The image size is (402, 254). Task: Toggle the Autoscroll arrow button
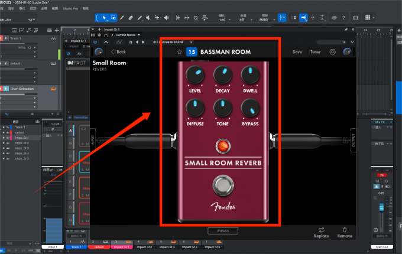(303, 18)
